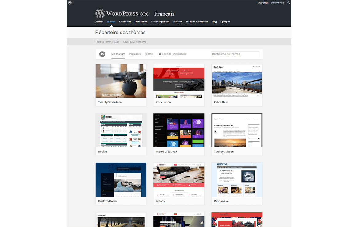Open the search magnifier icon in top bar
This screenshot has height=227, width=358.
pos(288,3)
